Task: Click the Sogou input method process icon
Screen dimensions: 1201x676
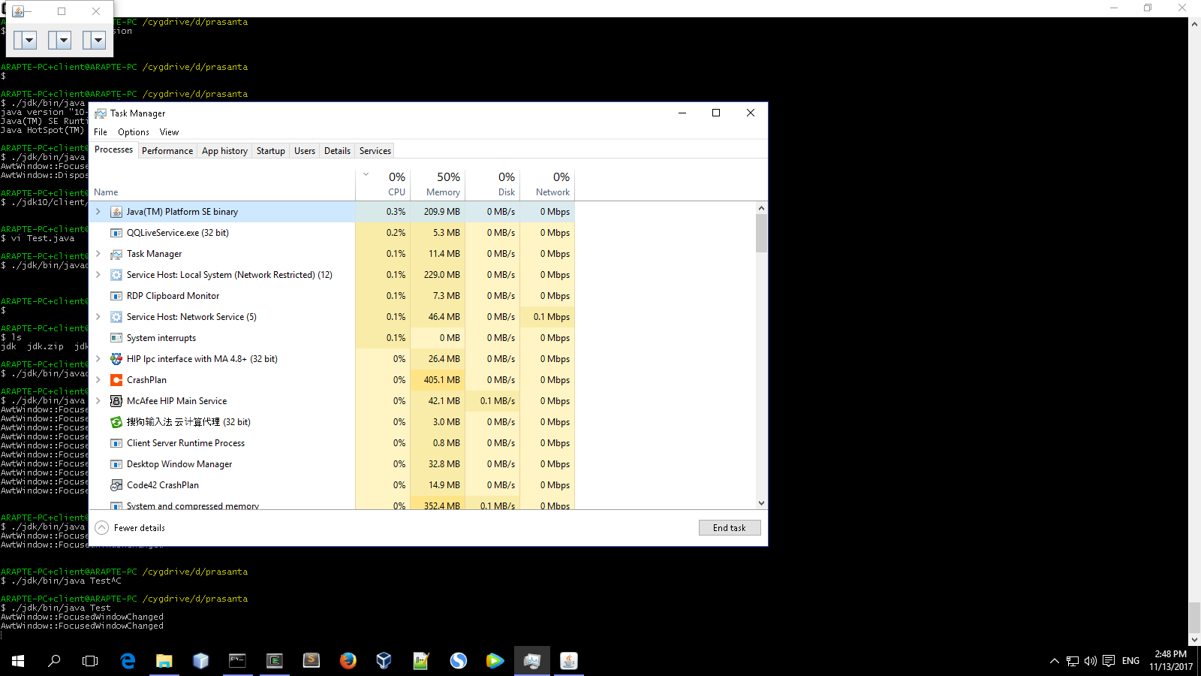Action: pos(116,422)
